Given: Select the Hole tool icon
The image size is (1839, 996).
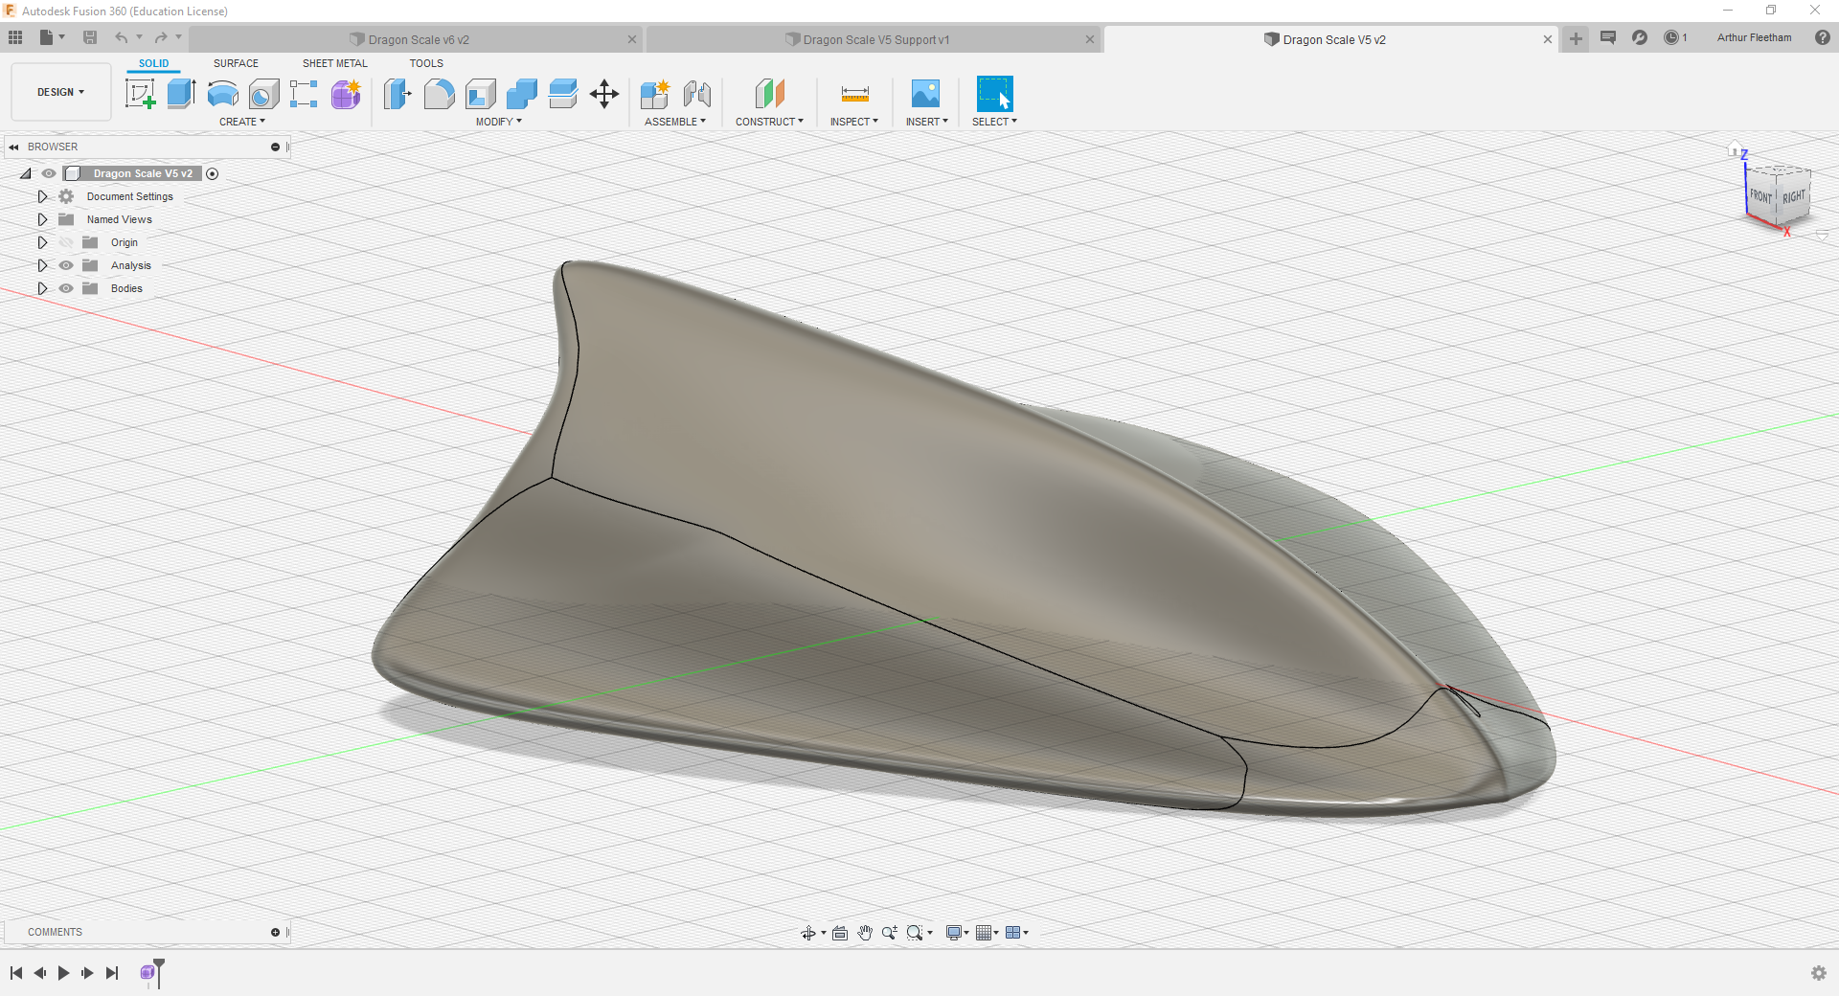Looking at the screenshot, I should point(263,94).
